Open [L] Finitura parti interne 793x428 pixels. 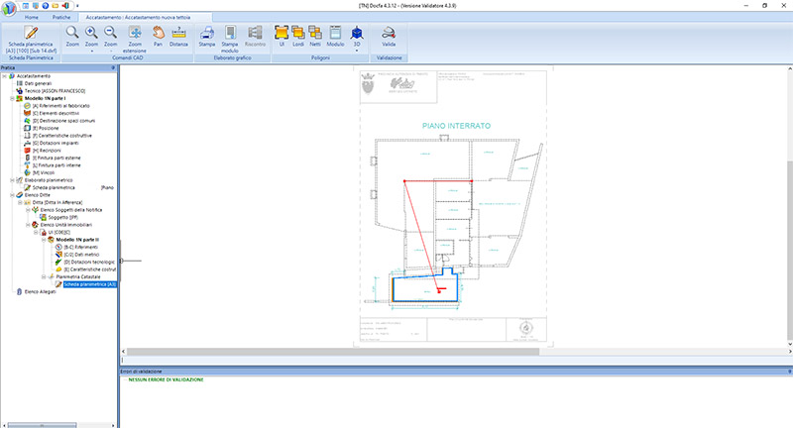(57, 165)
